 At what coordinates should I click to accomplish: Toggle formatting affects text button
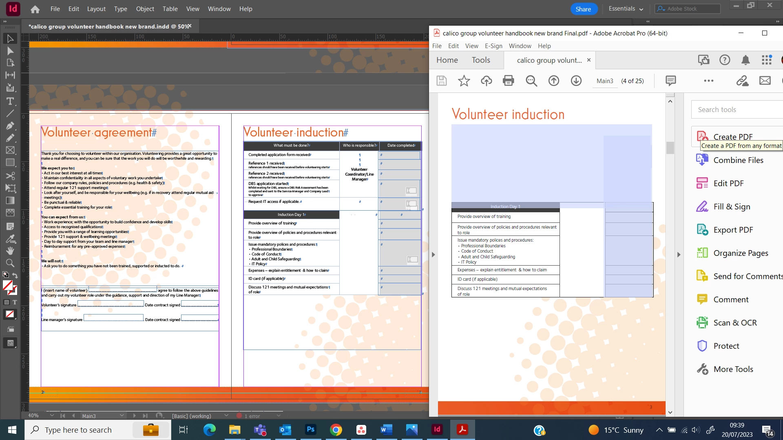[15, 302]
